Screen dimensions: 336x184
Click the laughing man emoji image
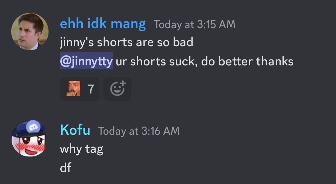73,89
